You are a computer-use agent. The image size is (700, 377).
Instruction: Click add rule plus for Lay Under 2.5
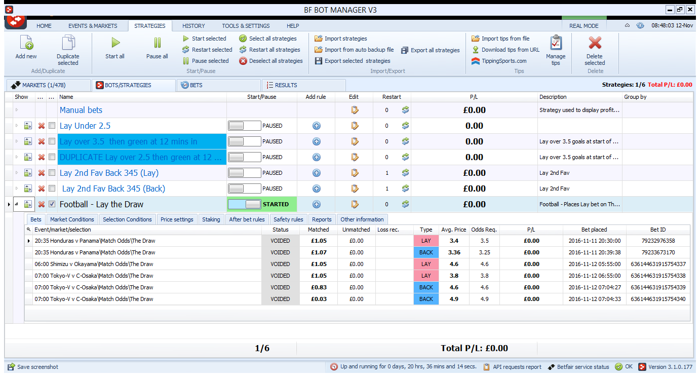point(317,126)
